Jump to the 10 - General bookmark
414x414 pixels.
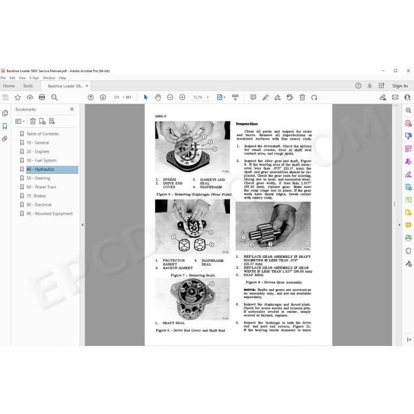pyautogui.click(x=38, y=143)
